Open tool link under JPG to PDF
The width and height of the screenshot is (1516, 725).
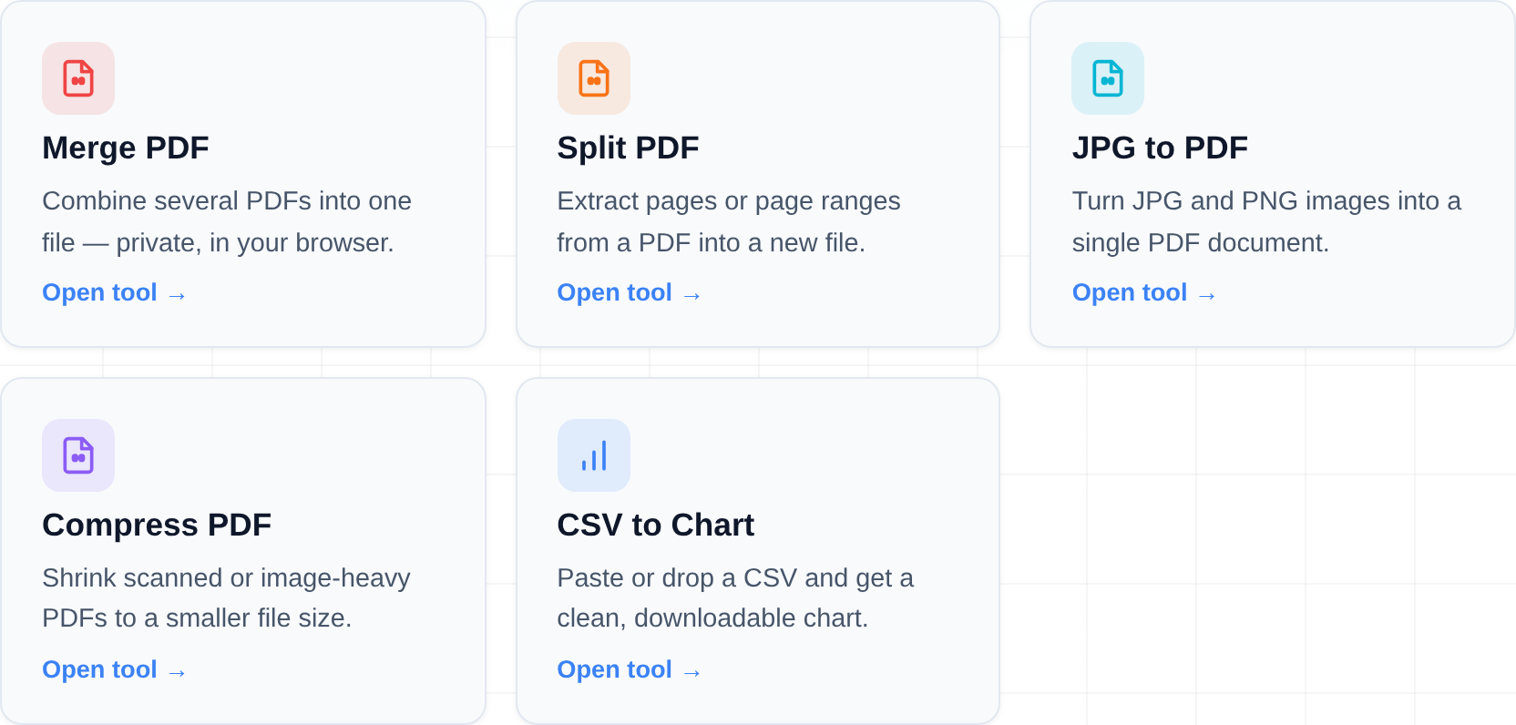[1144, 292]
